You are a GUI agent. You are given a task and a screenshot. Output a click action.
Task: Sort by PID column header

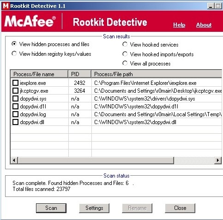click(80, 74)
